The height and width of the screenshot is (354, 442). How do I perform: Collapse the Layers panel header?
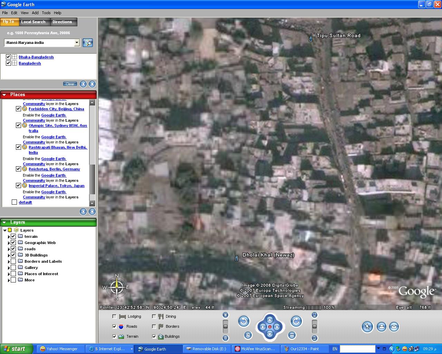tap(4, 222)
